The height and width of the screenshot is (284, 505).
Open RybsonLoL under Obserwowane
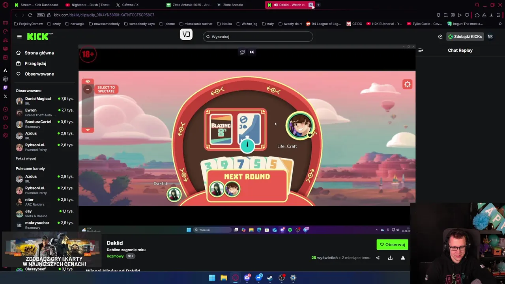[x=44, y=147]
